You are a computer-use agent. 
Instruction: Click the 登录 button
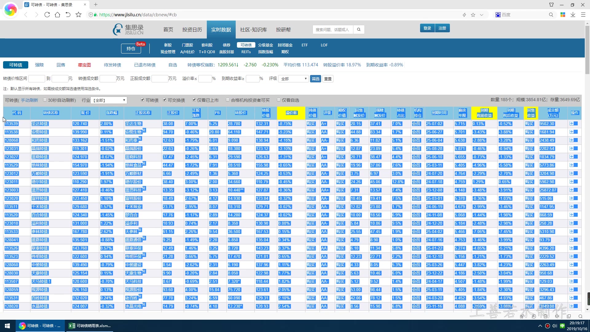pos(427,28)
